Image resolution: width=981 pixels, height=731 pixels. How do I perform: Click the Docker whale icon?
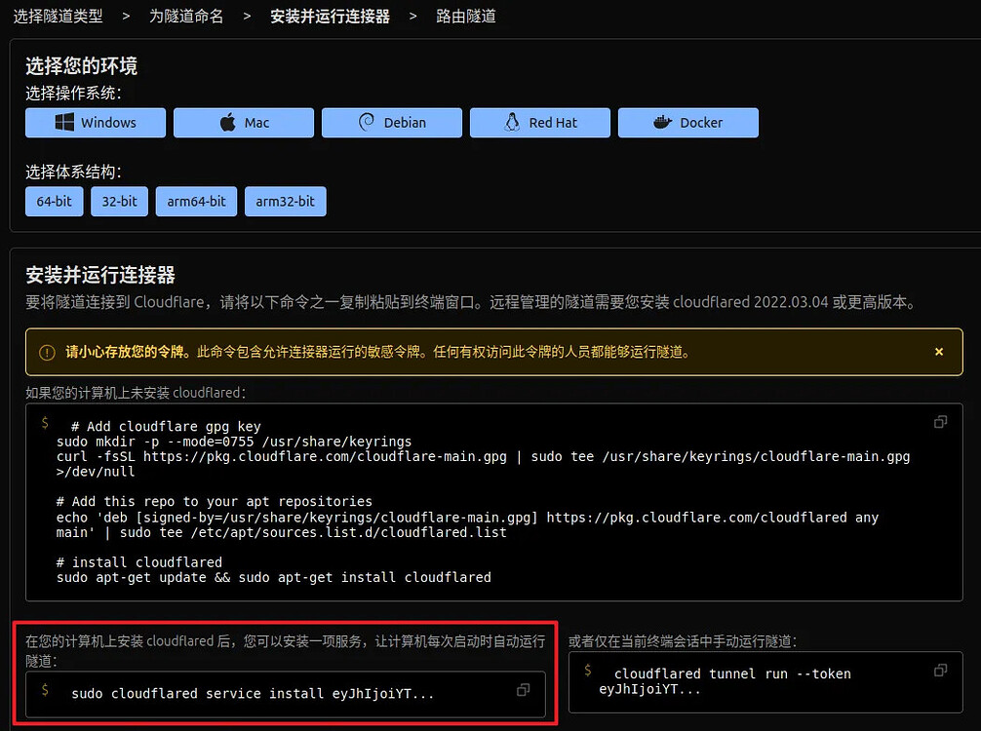[662, 122]
